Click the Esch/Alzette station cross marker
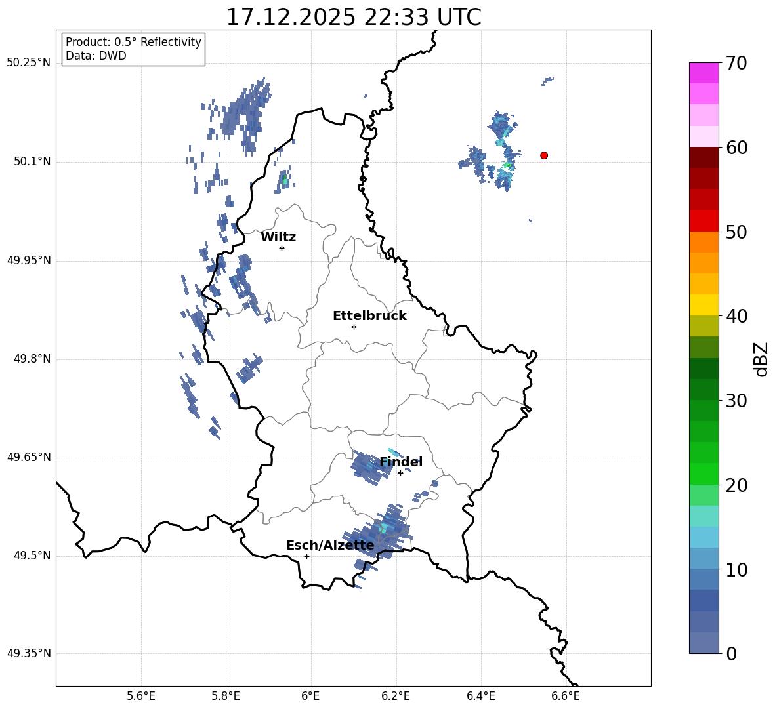Viewport: 777px width, 709px height. click(306, 556)
